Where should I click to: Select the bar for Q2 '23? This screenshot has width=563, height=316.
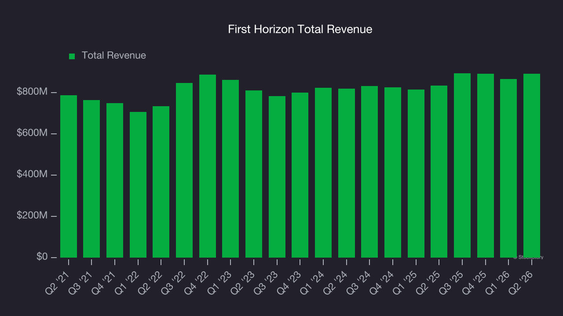pyautogui.click(x=254, y=174)
